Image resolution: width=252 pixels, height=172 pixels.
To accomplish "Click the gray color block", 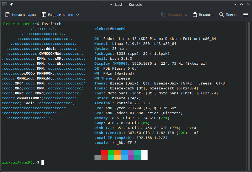I will coord(98,157).
